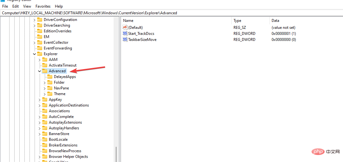Select the EventForwarding folder icon
The width and height of the screenshot is (343, 162).
(x=40, y=48)
